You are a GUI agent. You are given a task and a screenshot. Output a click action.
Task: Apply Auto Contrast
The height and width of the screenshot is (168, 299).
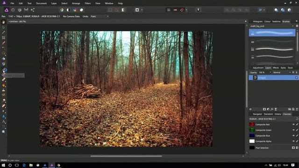point(68,10)
